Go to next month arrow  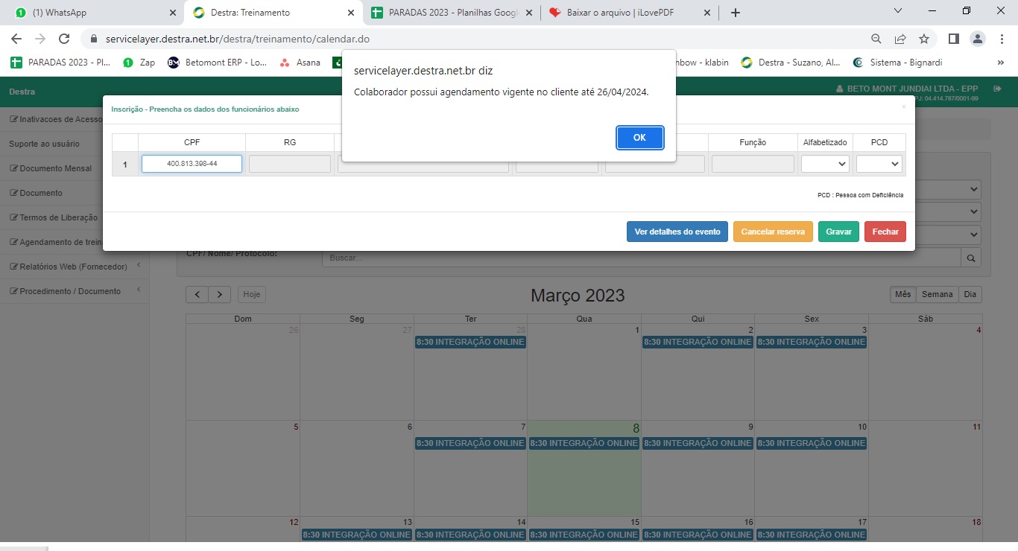[x=219, y=294]
